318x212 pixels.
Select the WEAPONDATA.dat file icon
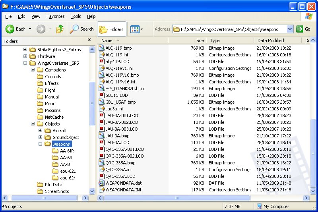click(x=101, y=183)
